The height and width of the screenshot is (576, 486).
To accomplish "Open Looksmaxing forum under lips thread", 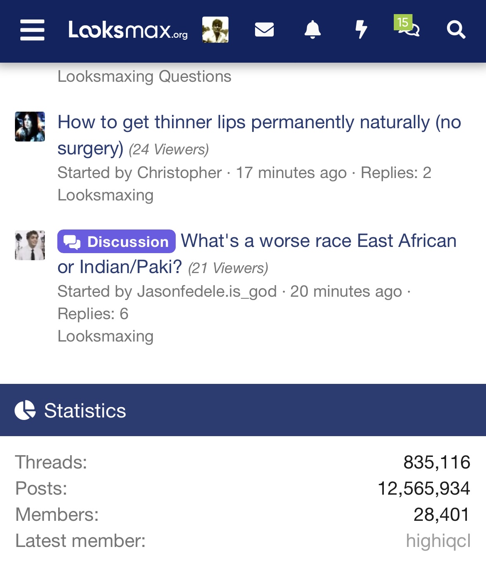I will (106, 195).
